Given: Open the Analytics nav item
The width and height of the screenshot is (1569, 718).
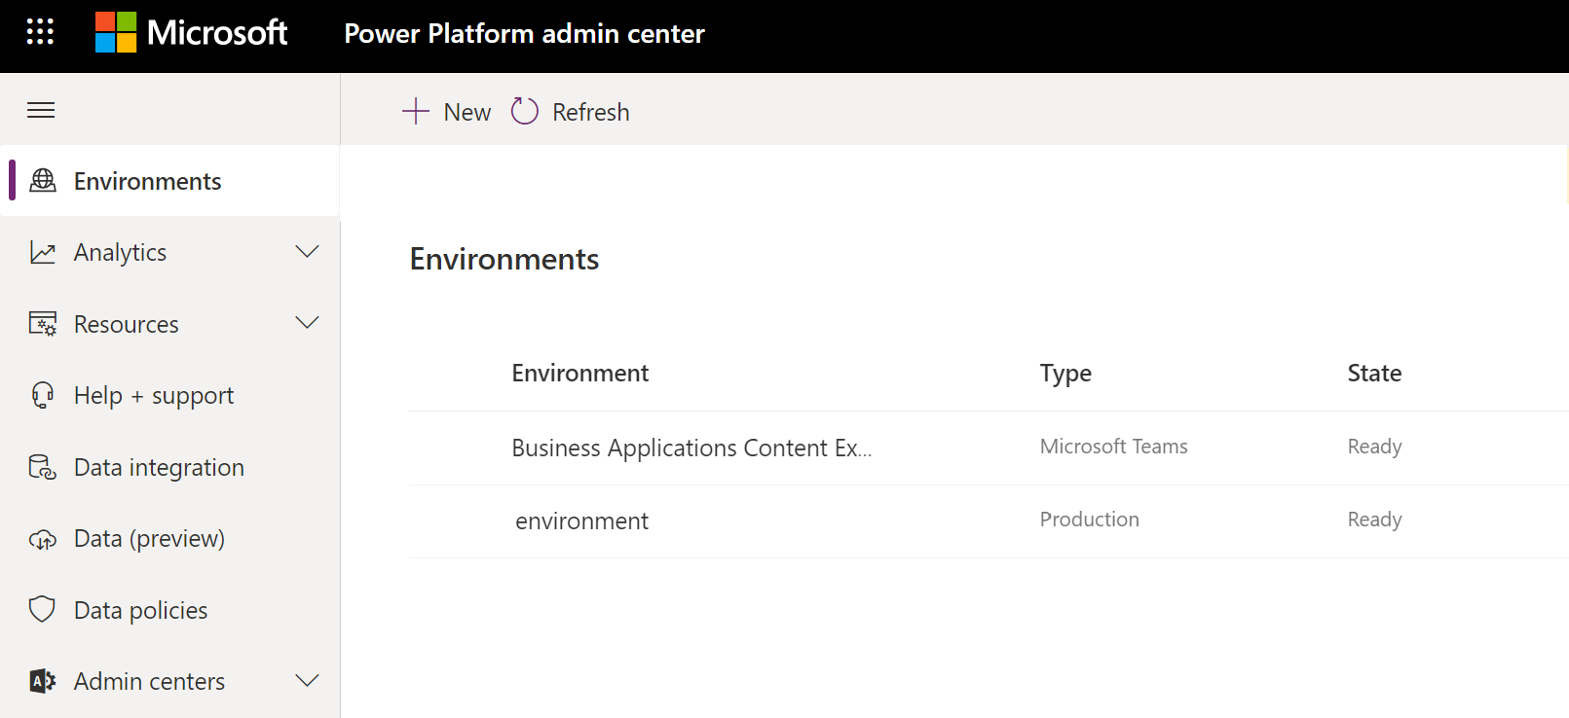Looking at the screenshot, I should (169, 252).
